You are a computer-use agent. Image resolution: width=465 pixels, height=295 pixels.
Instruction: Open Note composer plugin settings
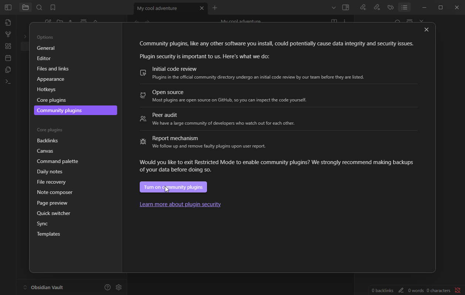(75, 192)
